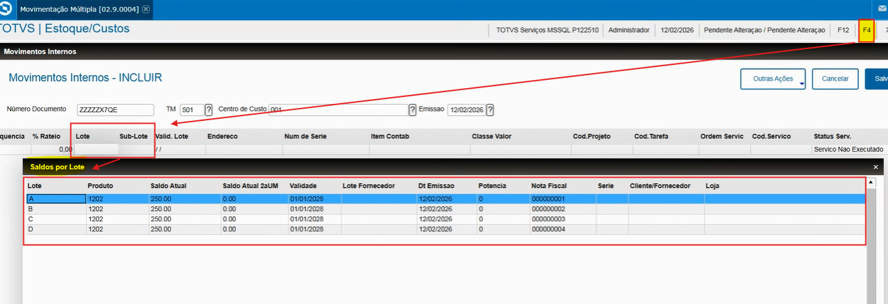Click the Emissao date field
888x304 pixels.
[x=466, y=110]
